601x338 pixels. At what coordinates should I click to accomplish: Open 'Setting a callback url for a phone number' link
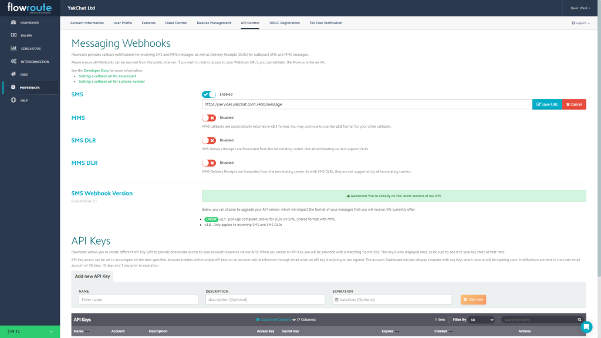[x=112, y=81]
